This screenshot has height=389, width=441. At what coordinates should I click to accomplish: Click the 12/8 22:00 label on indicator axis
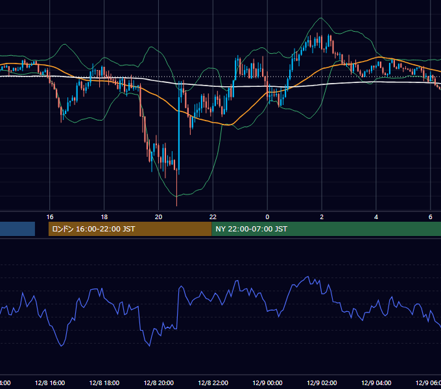[x=213, y=383]
